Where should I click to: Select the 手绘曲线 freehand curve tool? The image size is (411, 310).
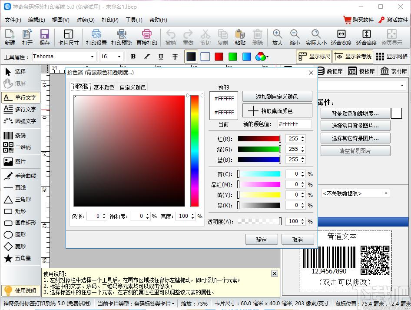[x=20, y=176]
